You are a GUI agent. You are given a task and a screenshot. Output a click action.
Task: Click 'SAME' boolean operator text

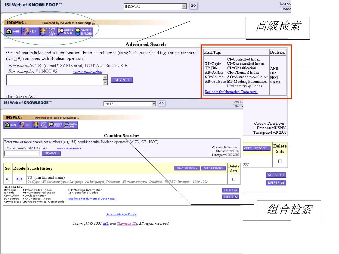[x=276, y=82]
